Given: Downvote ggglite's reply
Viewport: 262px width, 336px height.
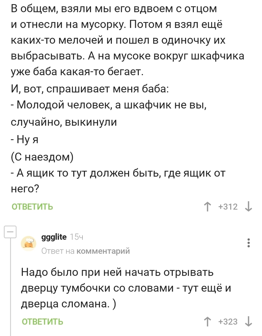Looking at the screenshot, I should pyautogui.click(x=249, y=322).
